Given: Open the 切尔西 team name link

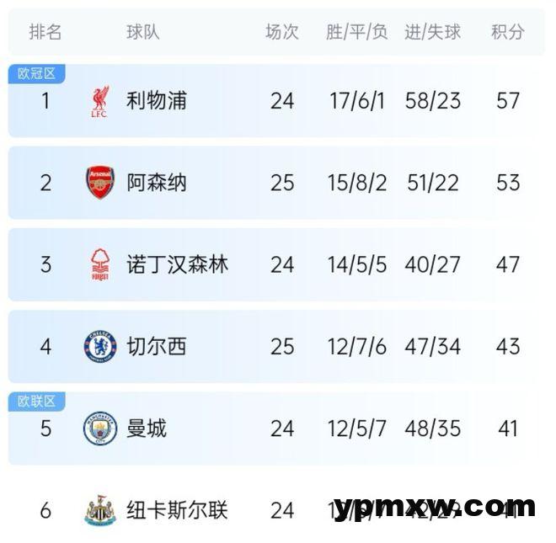Looking at the screenshot, I should coord(157,346).
